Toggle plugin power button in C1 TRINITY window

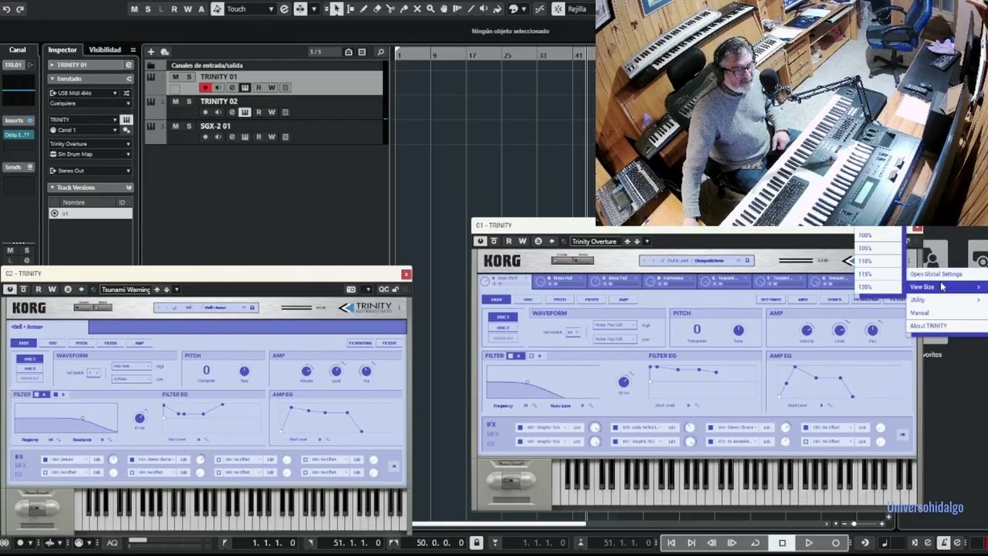point(480,241)
